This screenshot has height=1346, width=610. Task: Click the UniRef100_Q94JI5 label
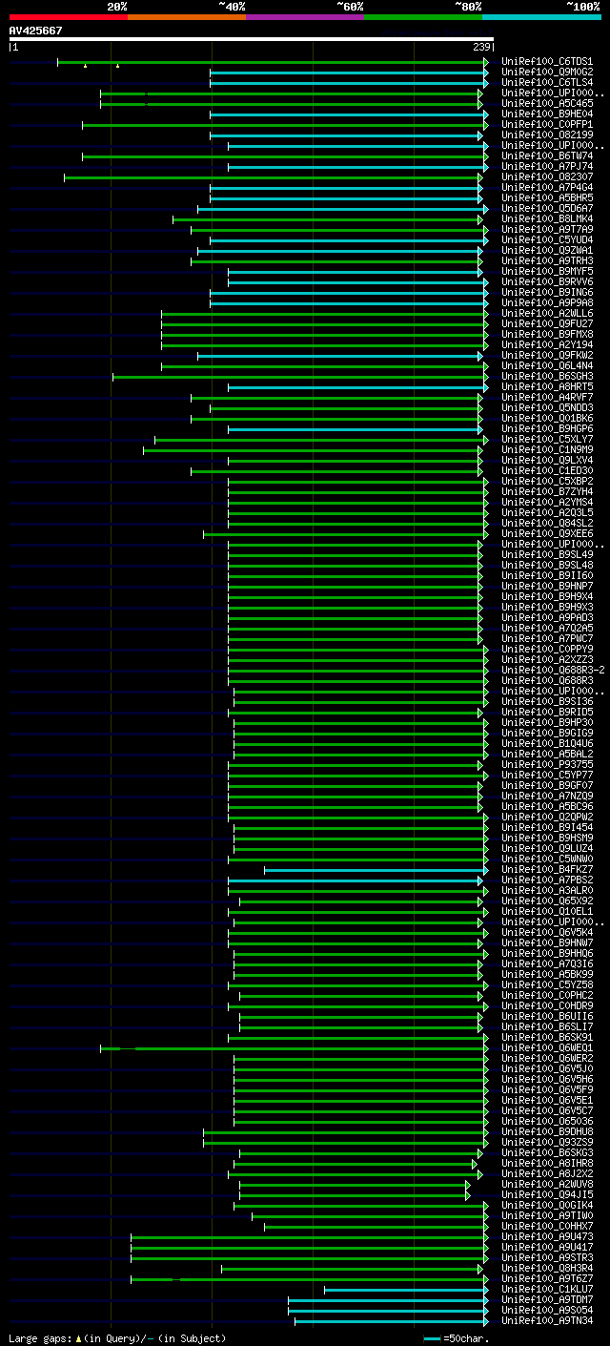click(x=546, y=1194)
